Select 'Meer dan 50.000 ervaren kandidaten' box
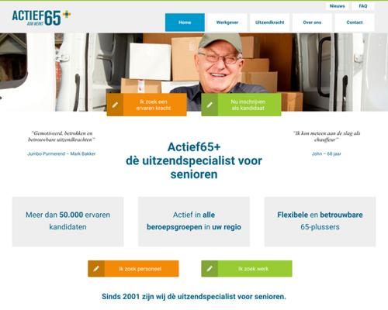Screen dimensions: 388x310 [x=68, y=222]
